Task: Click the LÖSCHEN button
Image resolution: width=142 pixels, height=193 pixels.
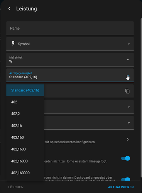Action: 16,187
